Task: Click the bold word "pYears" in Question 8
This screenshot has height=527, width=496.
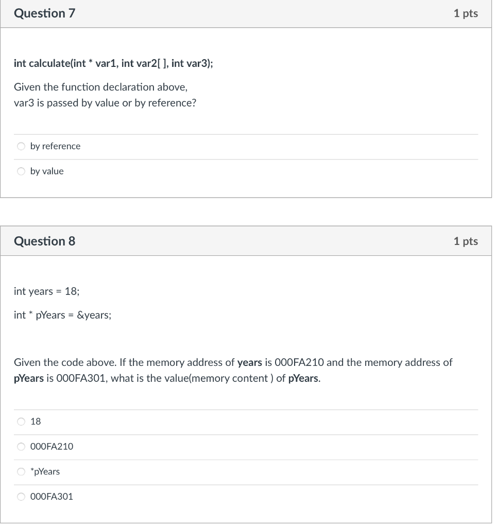Action: (x=29, y=378)
